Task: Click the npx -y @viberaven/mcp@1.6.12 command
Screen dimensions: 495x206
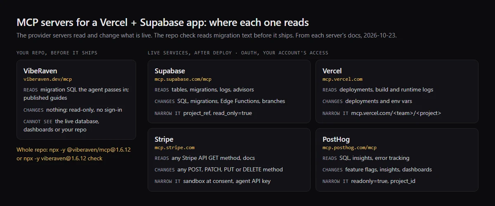Action: tap(90, 150)
